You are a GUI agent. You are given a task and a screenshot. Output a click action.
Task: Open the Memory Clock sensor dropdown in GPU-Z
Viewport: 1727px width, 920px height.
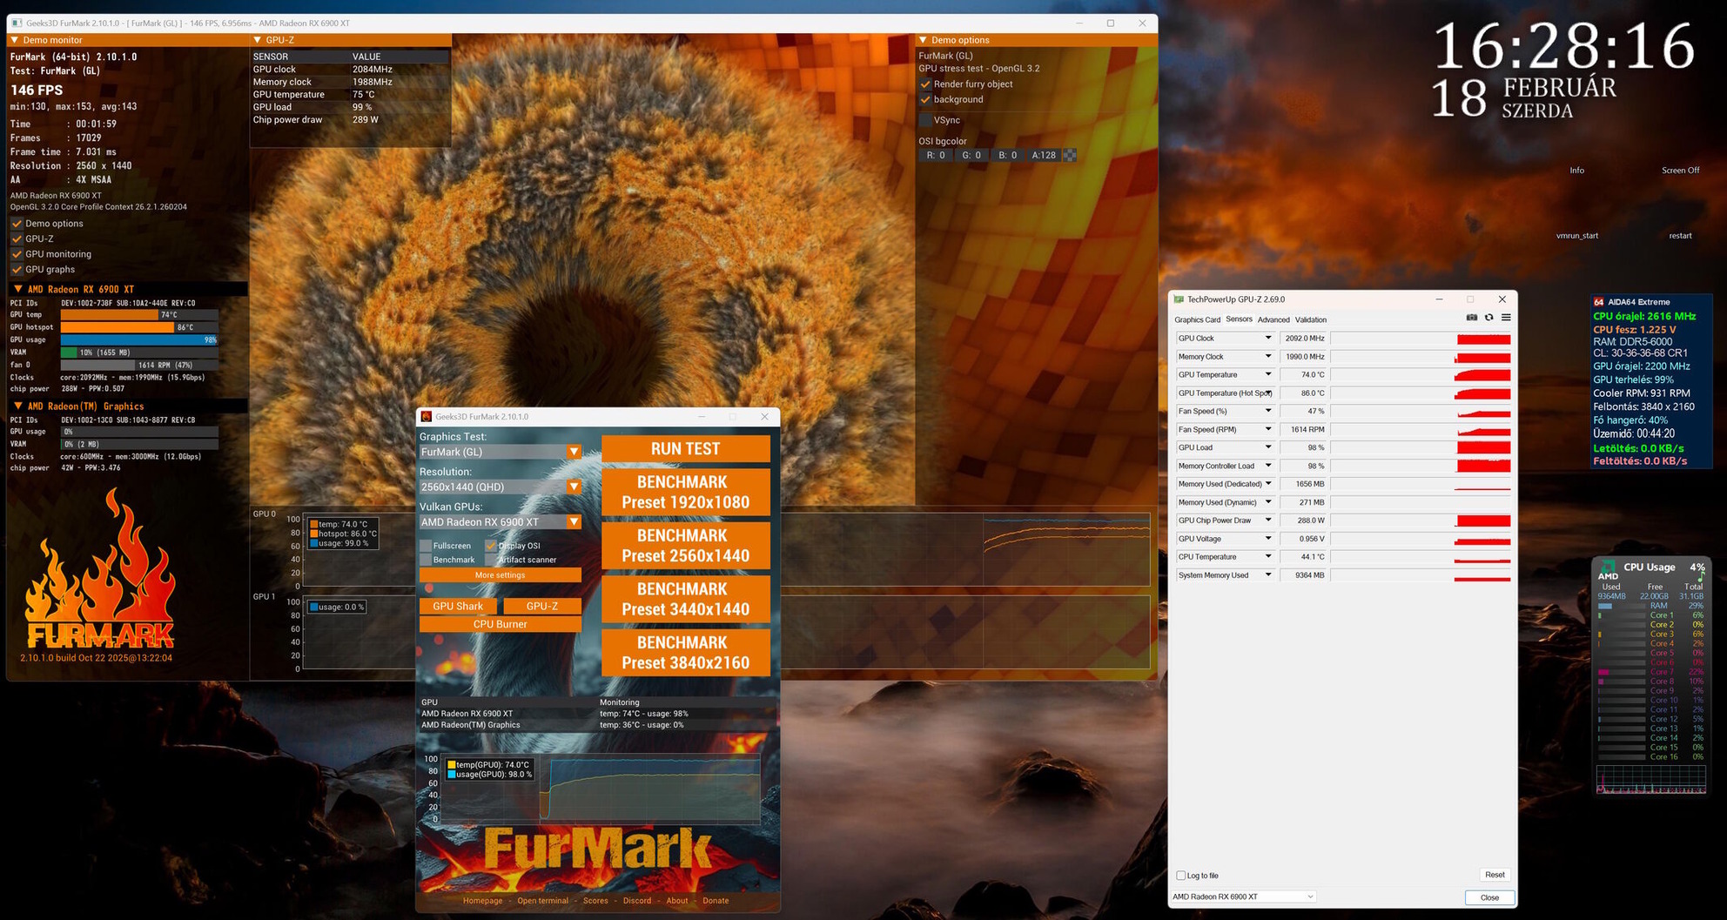[x=1268, y=357]
